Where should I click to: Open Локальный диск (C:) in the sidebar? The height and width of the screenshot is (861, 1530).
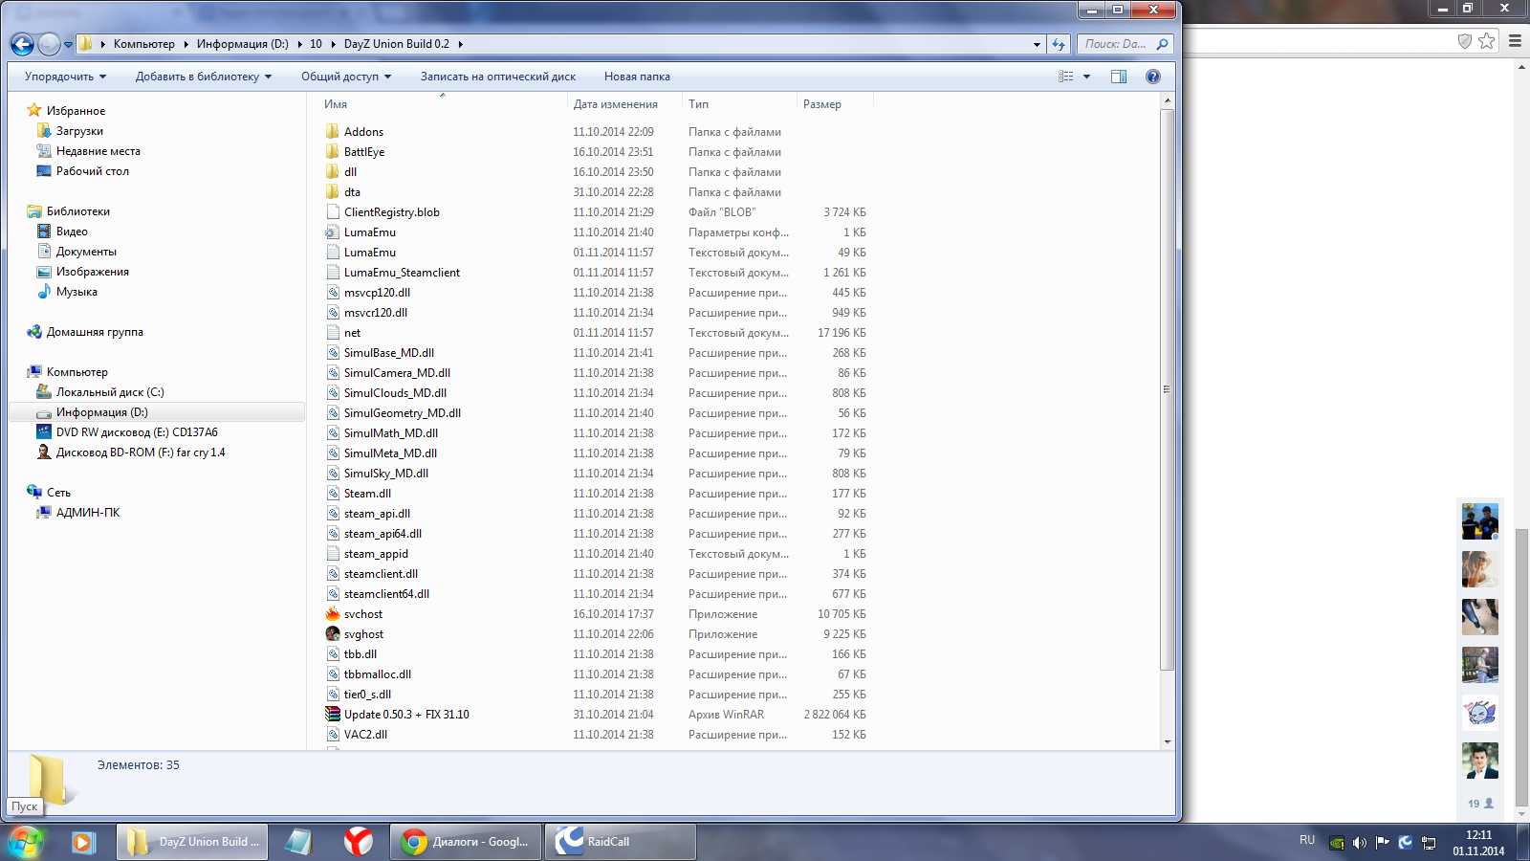click(x=110, y=392)
